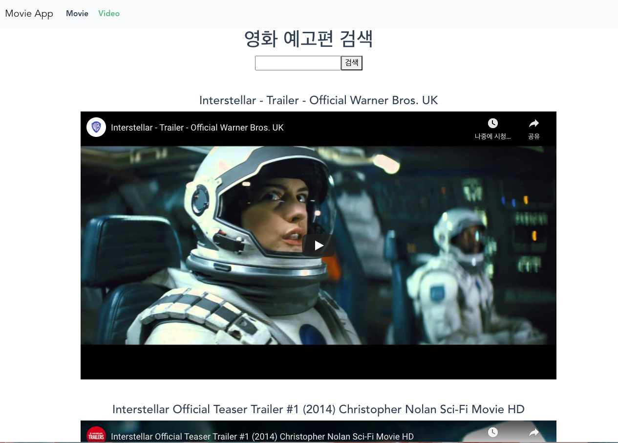The height and width of the screenshot is (443, 618).
Task: Click heading Interstellar - Trailer - Official Warner Bros. UK
Action: (319, 100)
